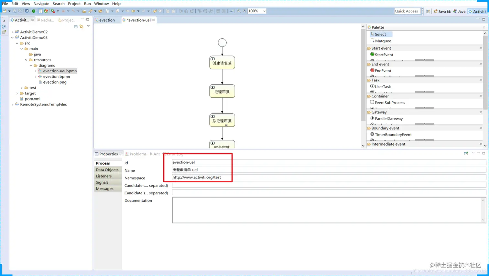
Task: Open the Messages properties section
Action: [x=107, y=189]
